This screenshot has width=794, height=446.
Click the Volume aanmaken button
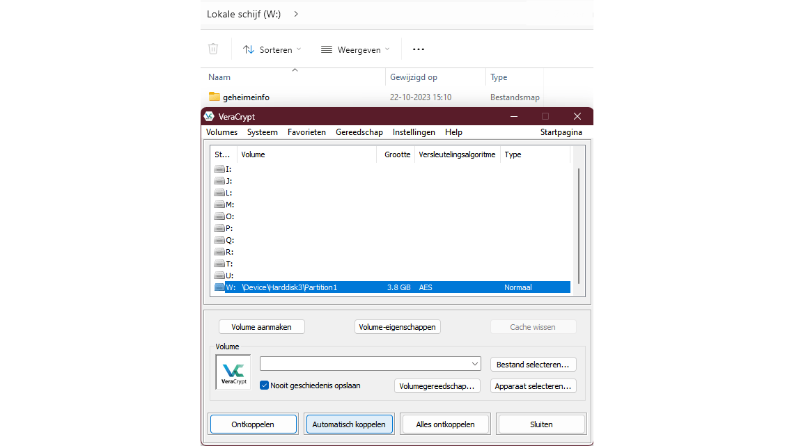point(261,327)
